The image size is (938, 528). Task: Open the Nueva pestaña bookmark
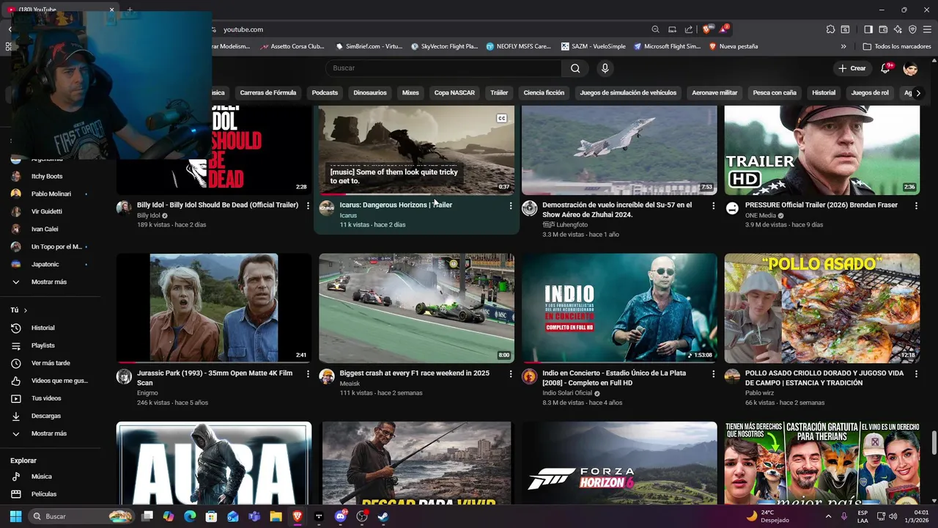[x=734, y=46]
